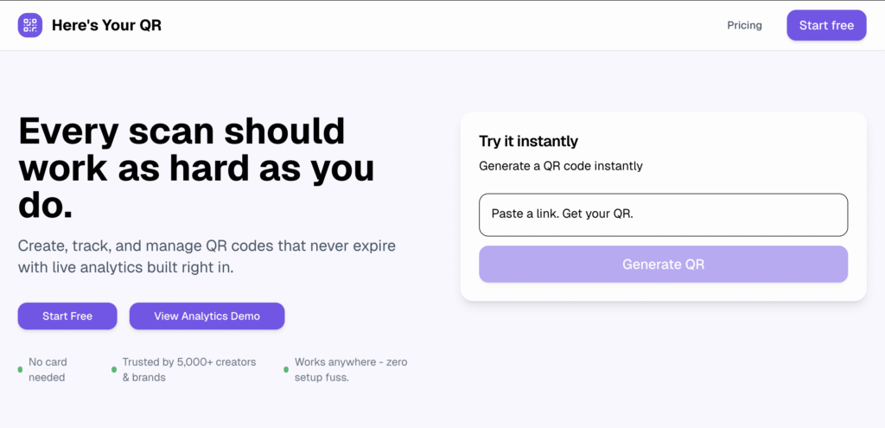Click the hero Start Free button

click(x=67, y=316)
